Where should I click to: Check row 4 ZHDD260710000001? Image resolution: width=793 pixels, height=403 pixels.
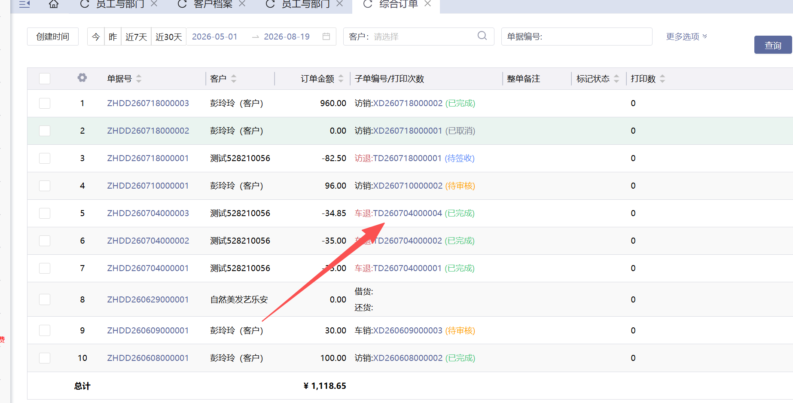click(45, 186)
